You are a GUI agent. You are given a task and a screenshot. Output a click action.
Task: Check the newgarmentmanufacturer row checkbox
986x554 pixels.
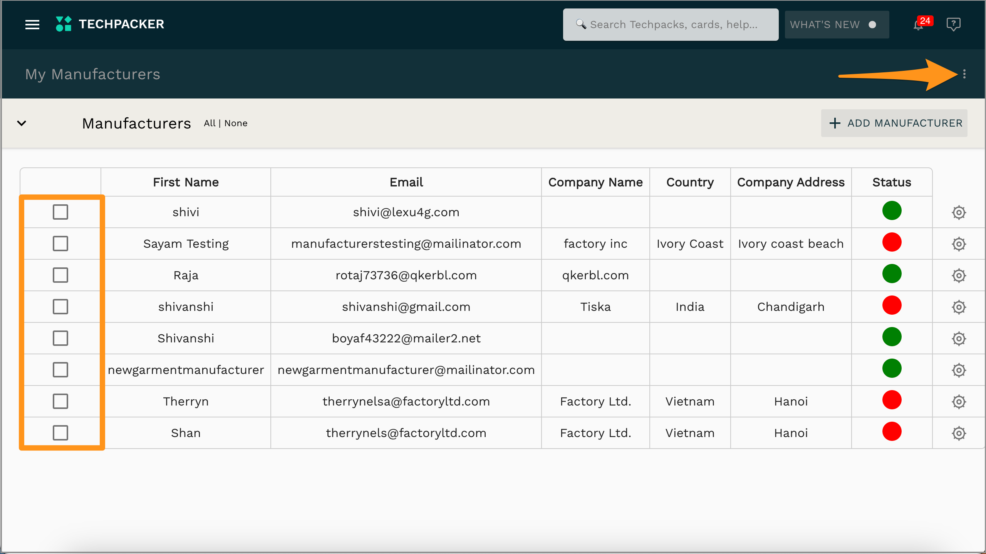click(60, 370)
